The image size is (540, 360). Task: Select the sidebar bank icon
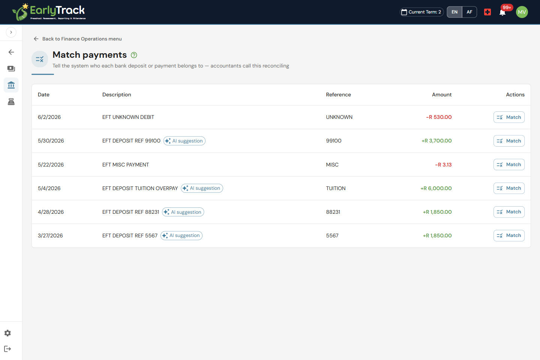point(11,85)
